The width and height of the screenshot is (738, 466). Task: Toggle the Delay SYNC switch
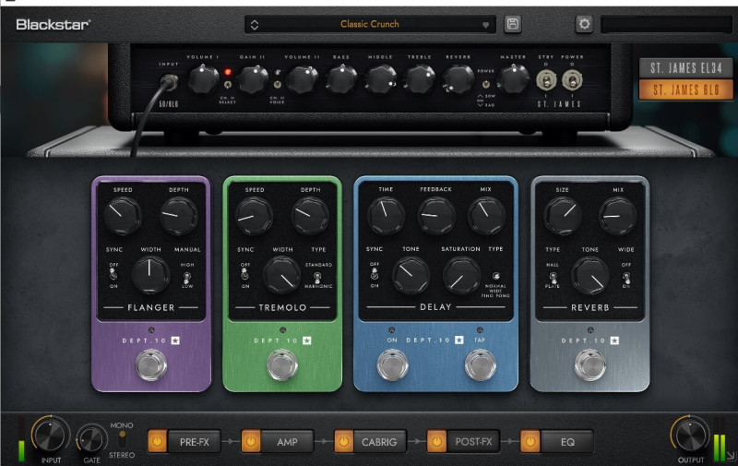coord(375,274)
